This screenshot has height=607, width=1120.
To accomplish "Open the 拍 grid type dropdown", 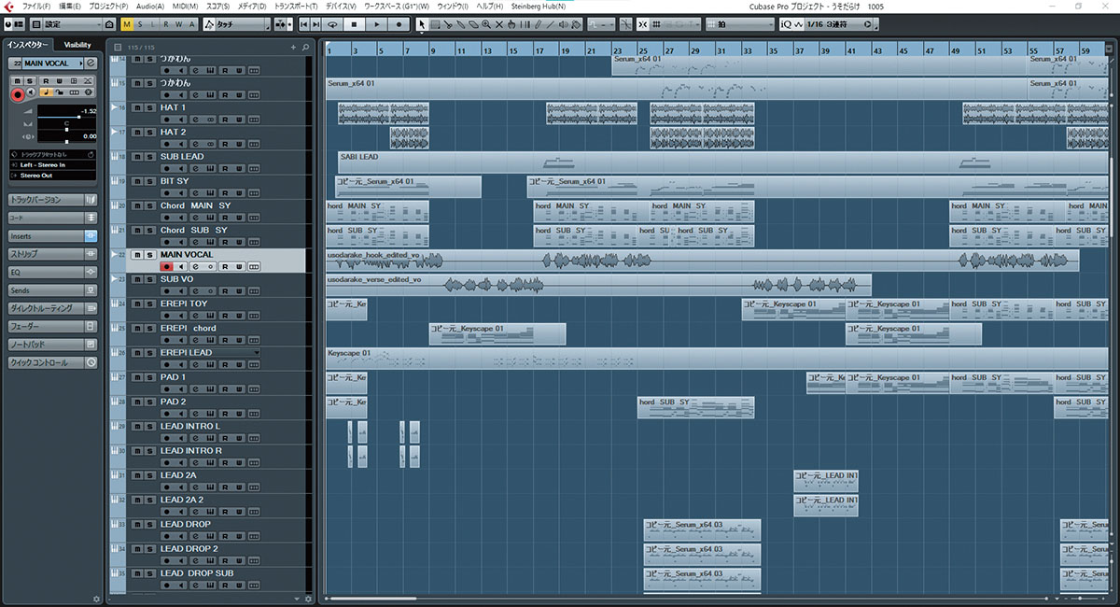I will [x=740, y=23].
